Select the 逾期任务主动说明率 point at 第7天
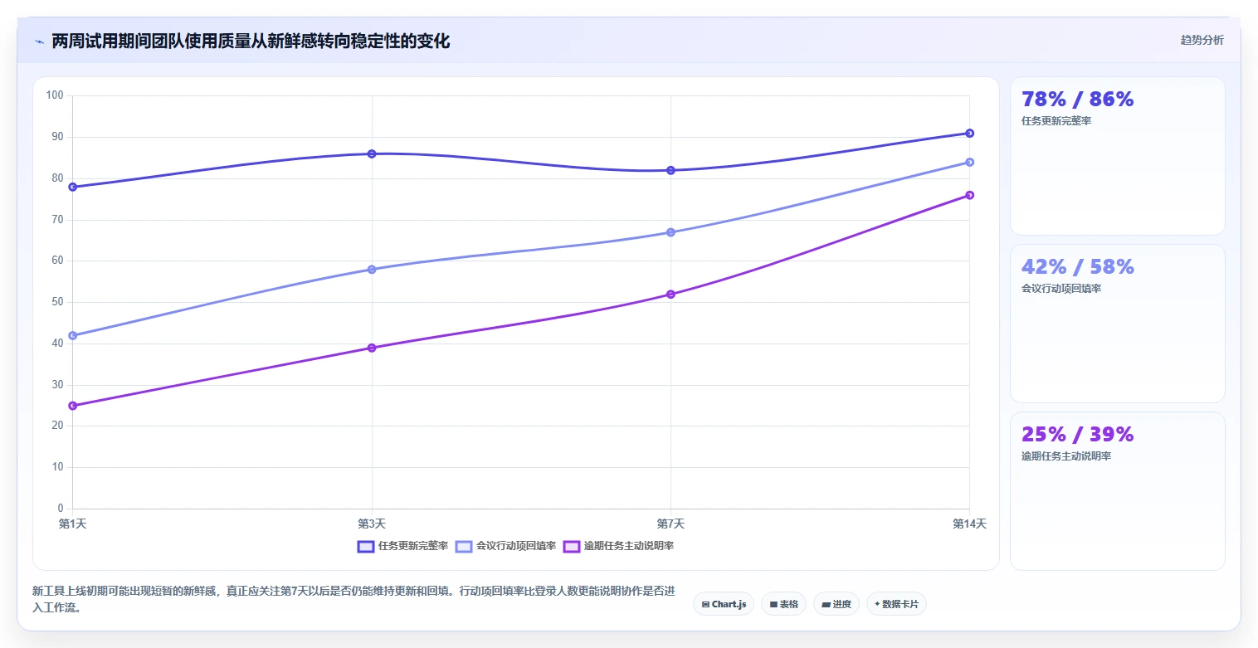Viewport: 1258px width, 648px height. coord(670,294)
